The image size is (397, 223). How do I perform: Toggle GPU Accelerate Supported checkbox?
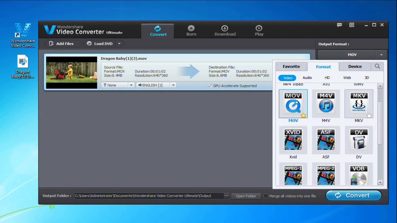point(210,86)
